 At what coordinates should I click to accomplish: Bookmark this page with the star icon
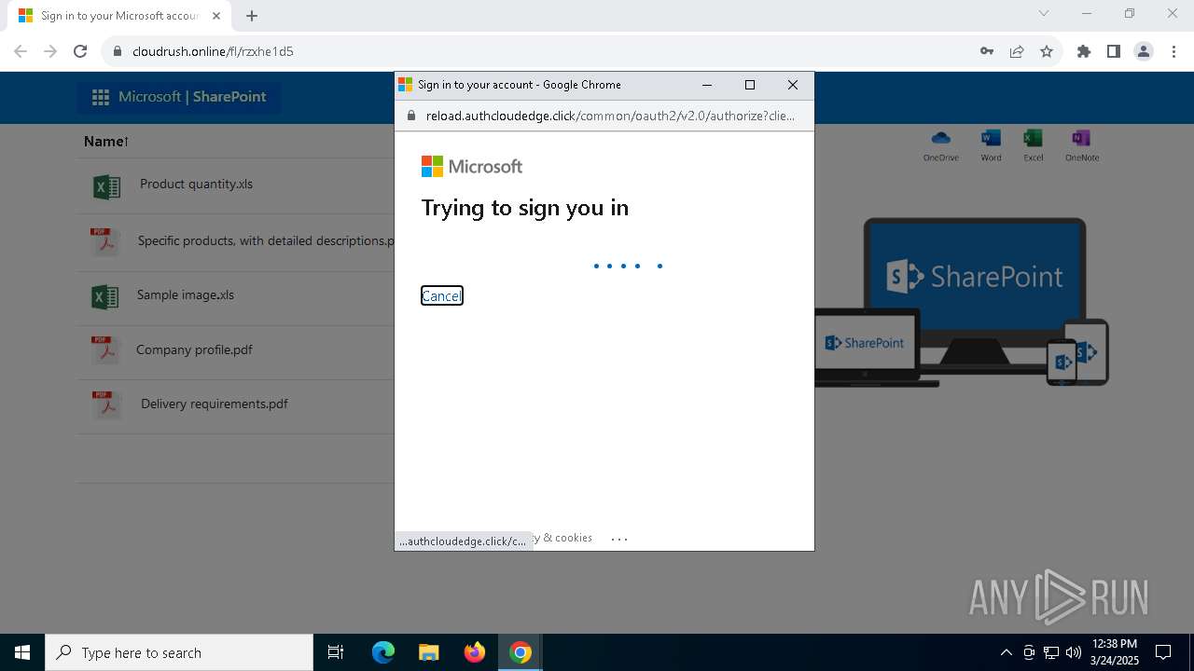tap(1047, 51)
